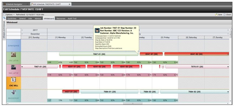Switch to the Resources tab
Image resolution: width=234 pixels, height=107 pixels.
pos(61,18)
